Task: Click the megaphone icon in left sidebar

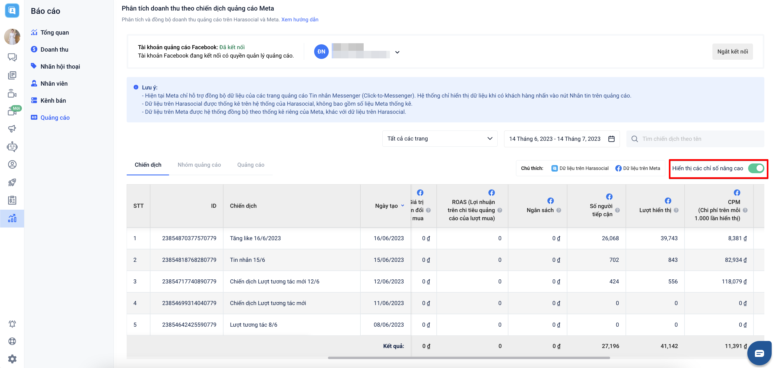Action: pos(12,129)
